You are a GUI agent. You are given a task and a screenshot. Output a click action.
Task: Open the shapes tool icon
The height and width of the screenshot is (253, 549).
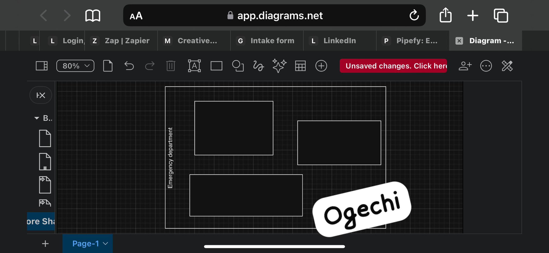coord(238,66)
